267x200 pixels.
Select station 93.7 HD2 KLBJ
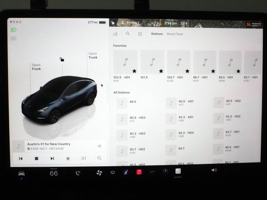[x=131, y=151]
